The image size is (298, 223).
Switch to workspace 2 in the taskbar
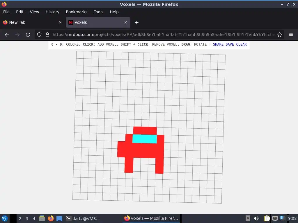tap(20, 219)
